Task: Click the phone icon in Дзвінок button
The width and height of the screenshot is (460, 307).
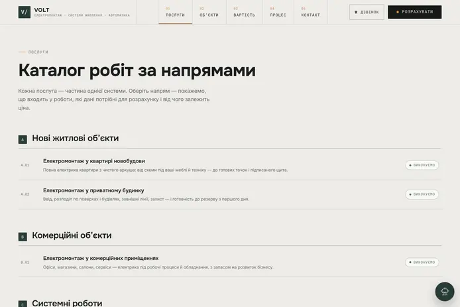Action: [356, 13]
